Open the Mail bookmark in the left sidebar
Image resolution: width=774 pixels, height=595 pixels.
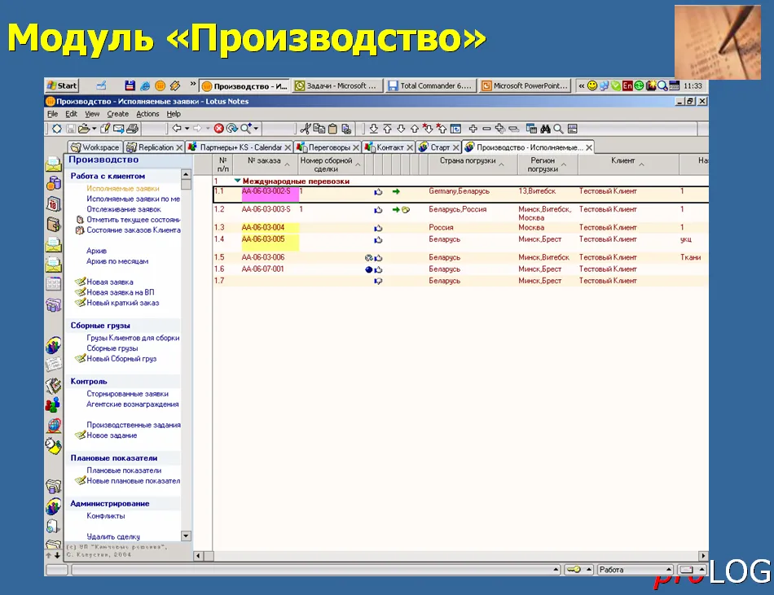53,162
